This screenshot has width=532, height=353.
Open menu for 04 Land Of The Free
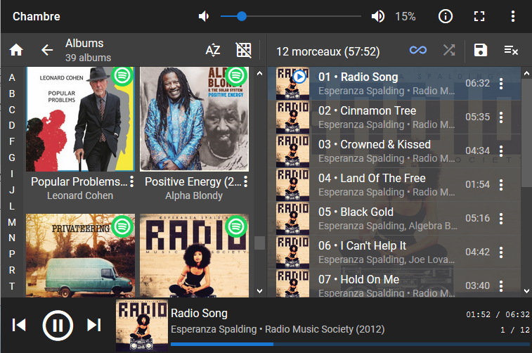[x=501, y=185]
